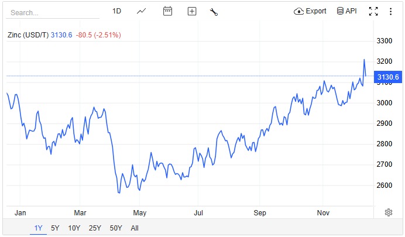
Task: Show All historical data range
Action: click(135, 228)
